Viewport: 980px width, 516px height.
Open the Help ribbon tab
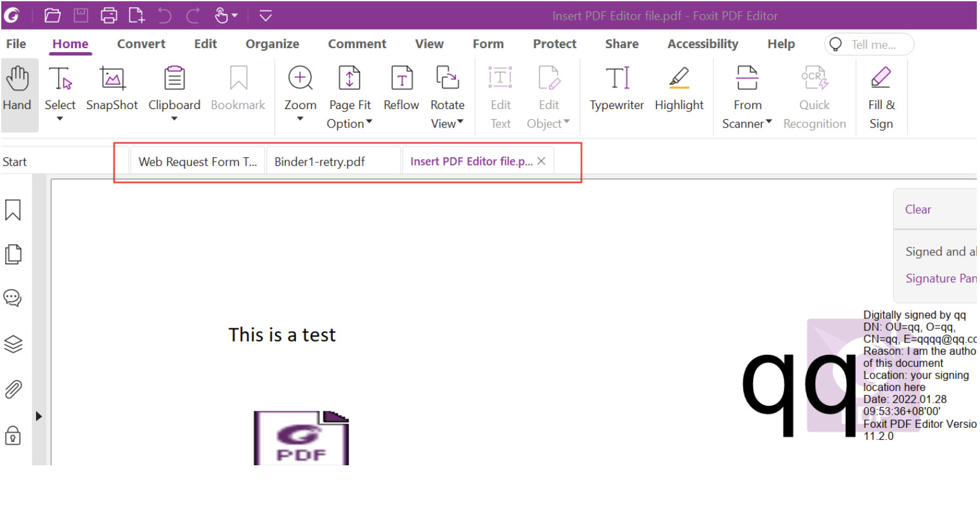pos(781,44)
